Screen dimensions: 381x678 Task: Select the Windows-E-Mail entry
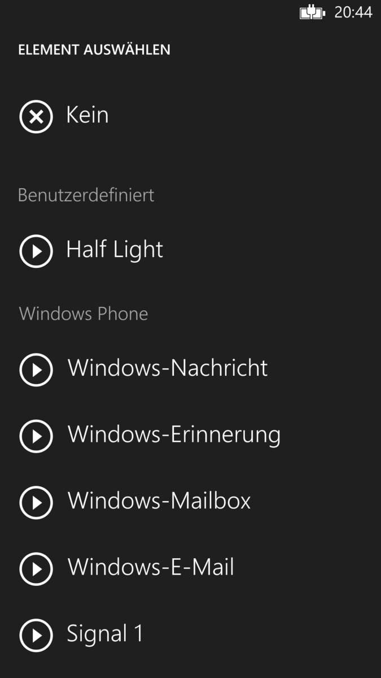point(151,568)
